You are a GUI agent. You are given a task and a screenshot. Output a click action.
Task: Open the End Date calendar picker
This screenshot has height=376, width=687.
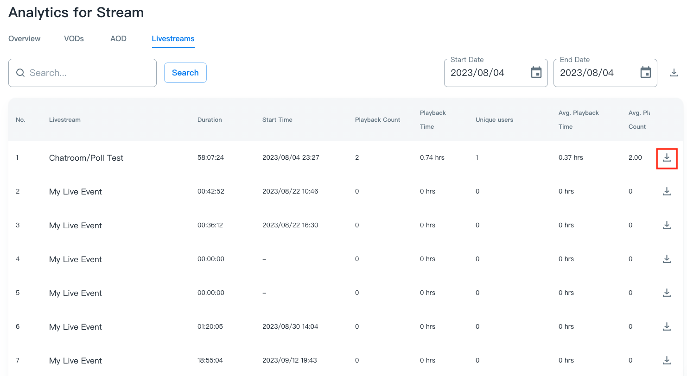(645, 73)
